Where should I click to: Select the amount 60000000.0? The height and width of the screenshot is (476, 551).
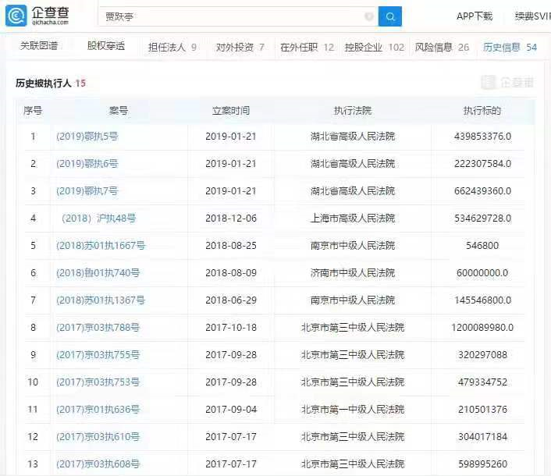(482, 273)
